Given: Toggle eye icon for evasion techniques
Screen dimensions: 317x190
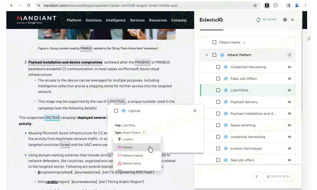Looking at the screenshot, I should tap(289, 149).
